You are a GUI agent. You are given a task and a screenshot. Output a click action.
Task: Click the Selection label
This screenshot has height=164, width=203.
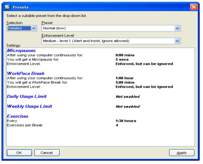14,23
